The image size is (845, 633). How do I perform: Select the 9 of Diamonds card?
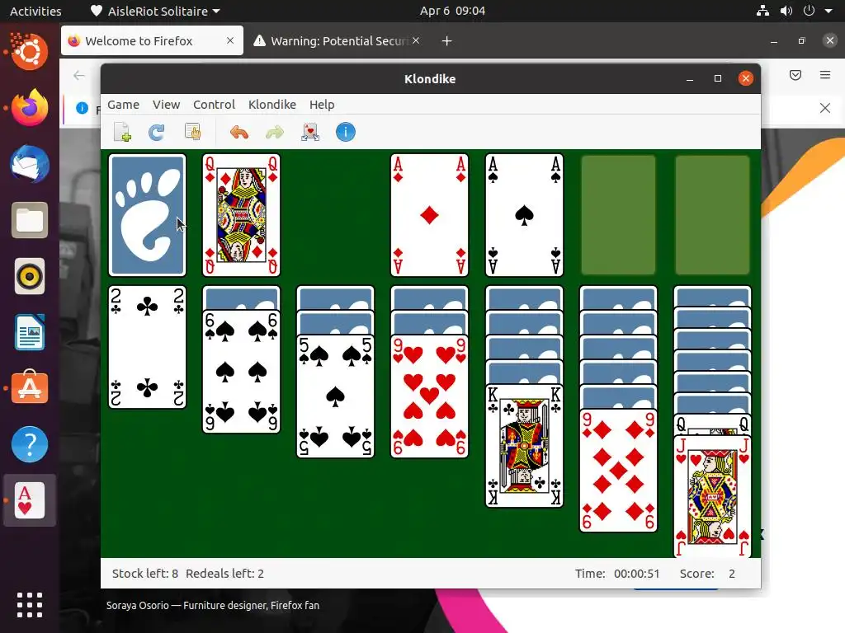[x=618, y=471]
